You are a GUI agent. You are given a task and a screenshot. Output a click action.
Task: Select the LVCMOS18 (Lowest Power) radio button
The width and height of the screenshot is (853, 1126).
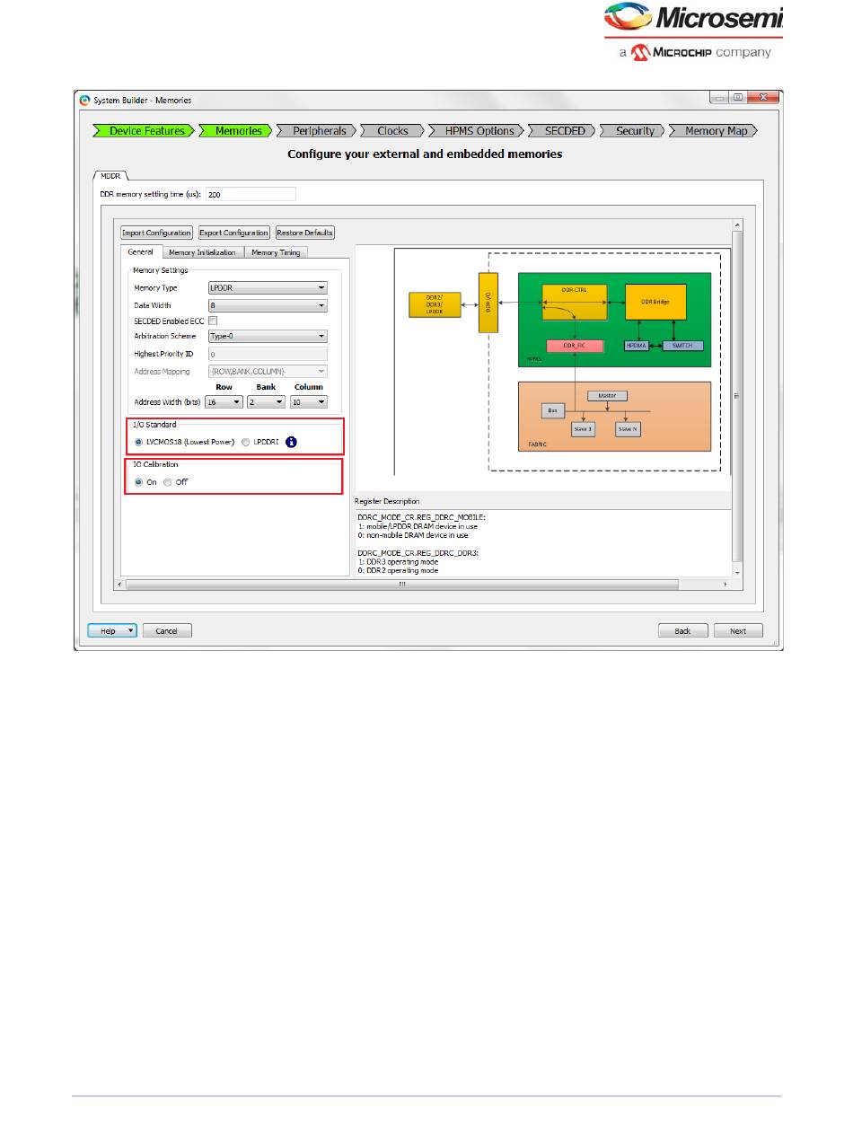click(139, 442)
